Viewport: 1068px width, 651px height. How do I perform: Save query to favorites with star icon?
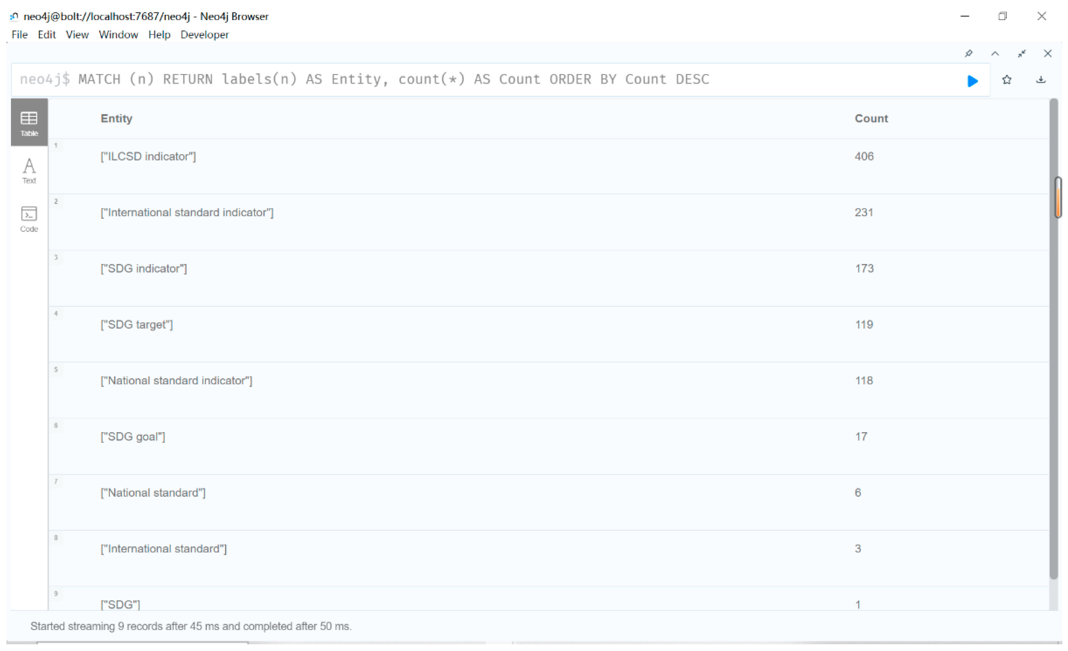point(1007,80)
